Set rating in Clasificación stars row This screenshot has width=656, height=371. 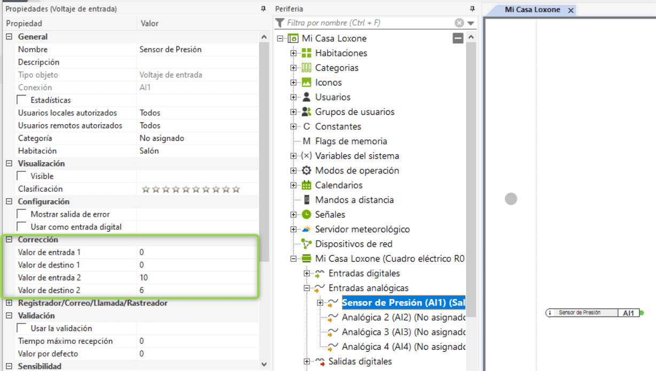click(x=191, y=189)
